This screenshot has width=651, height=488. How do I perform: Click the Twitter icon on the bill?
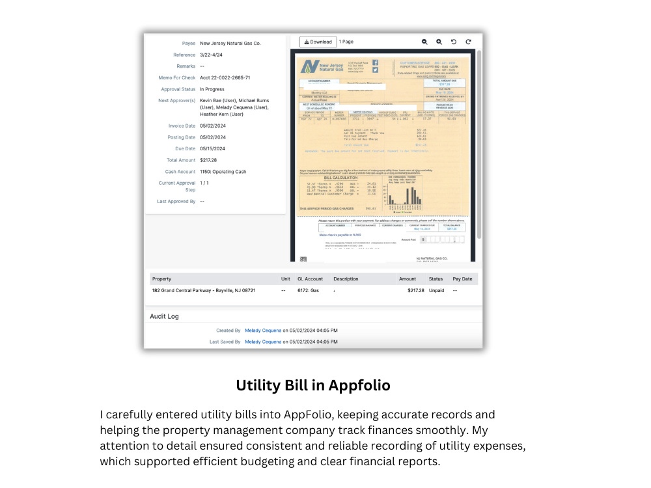(376, 70)
